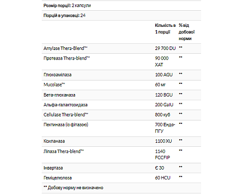
Task: Select the Глюкоамілаза ingredient text
Action: 58,75
